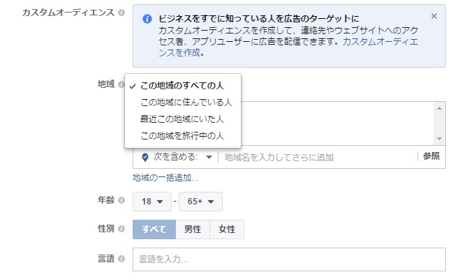Screen dimensions: 460x279
Task: Choose この地域に住んでいる人 menu option
Action: tap(186, 102)
